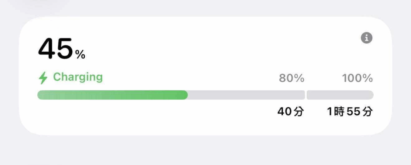The width and height of the screenshot is (411, 165).
Task: Tap the start of the charge bar
Action: tap(41, 95)
